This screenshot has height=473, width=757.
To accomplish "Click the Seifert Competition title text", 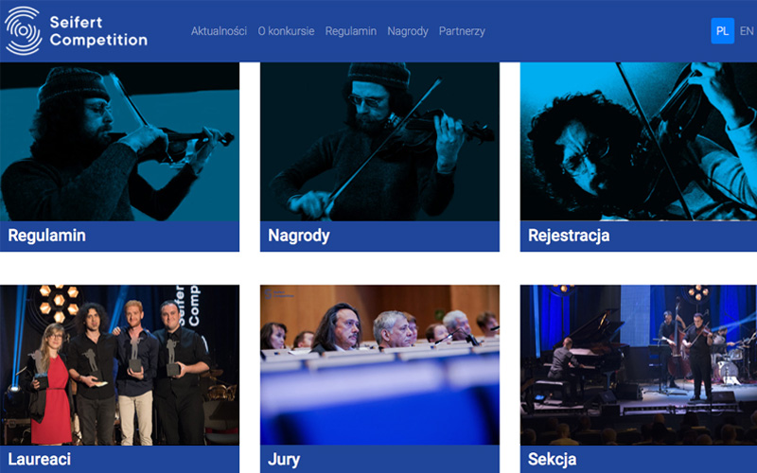I will [98, 31].
